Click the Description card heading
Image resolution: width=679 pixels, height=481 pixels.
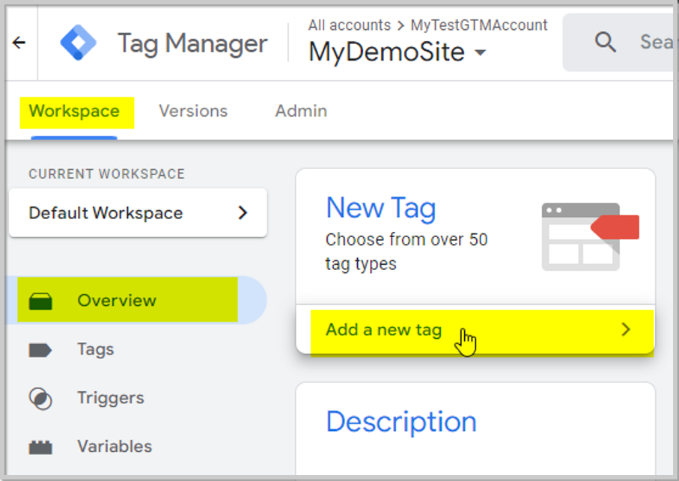tap(401, 422)
